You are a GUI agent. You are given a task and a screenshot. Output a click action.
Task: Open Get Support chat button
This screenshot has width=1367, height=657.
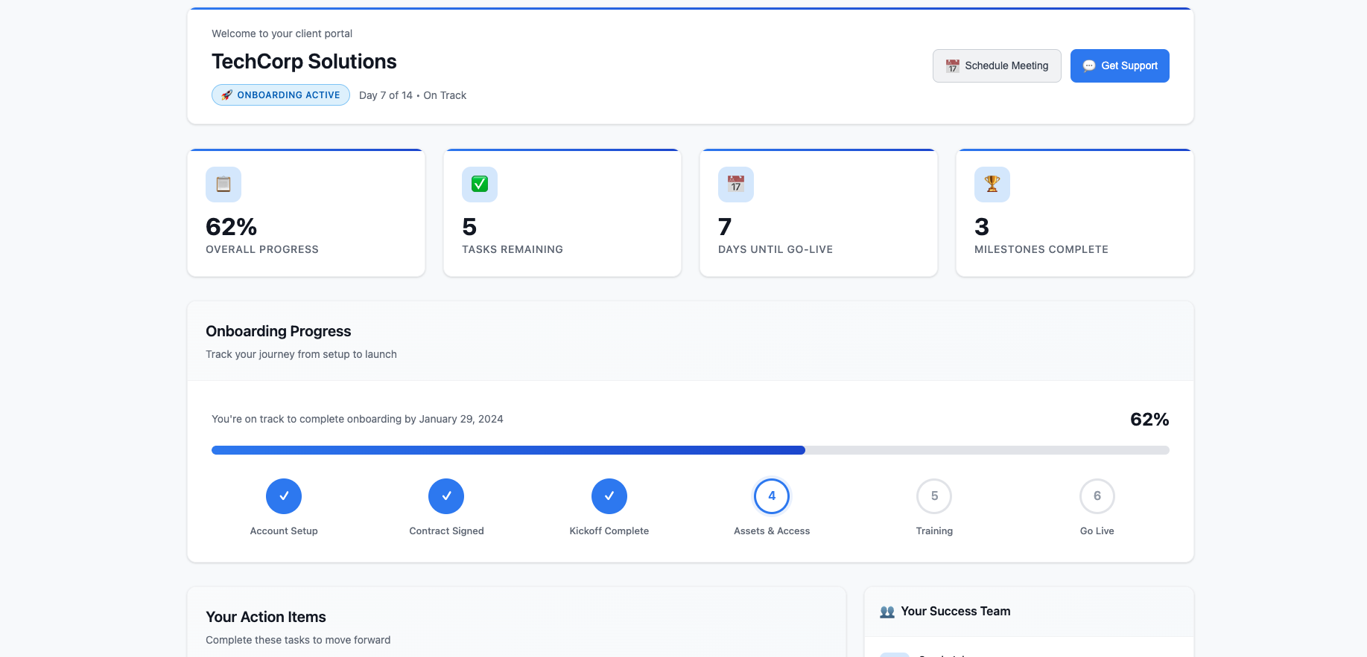pos(1120,66)
